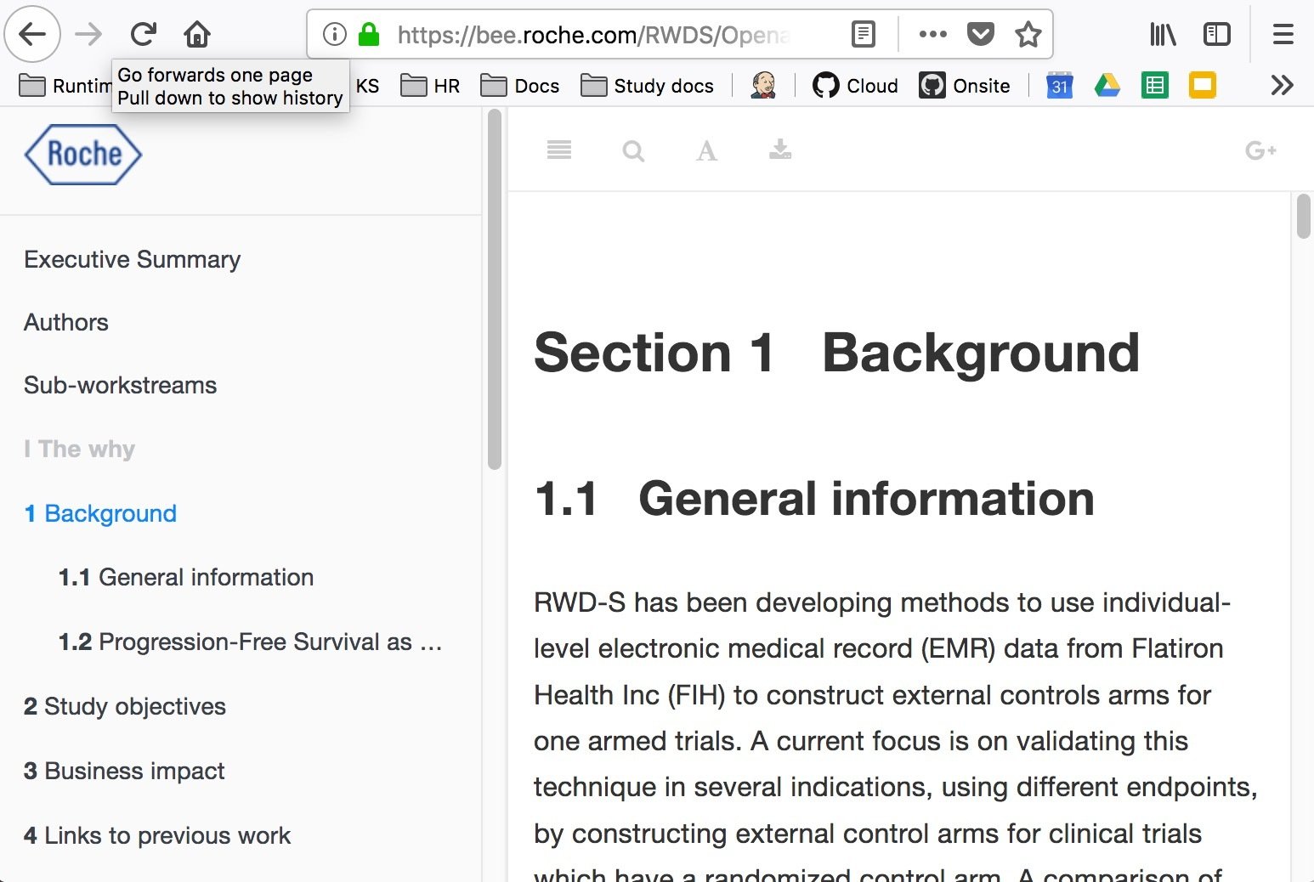Screen dimensions: 1314x882
Task: Toggle reader view in address bar
Action: point(863,35)
